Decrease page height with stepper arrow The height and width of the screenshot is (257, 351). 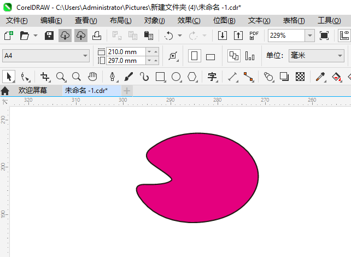click(x=149, y=61)
